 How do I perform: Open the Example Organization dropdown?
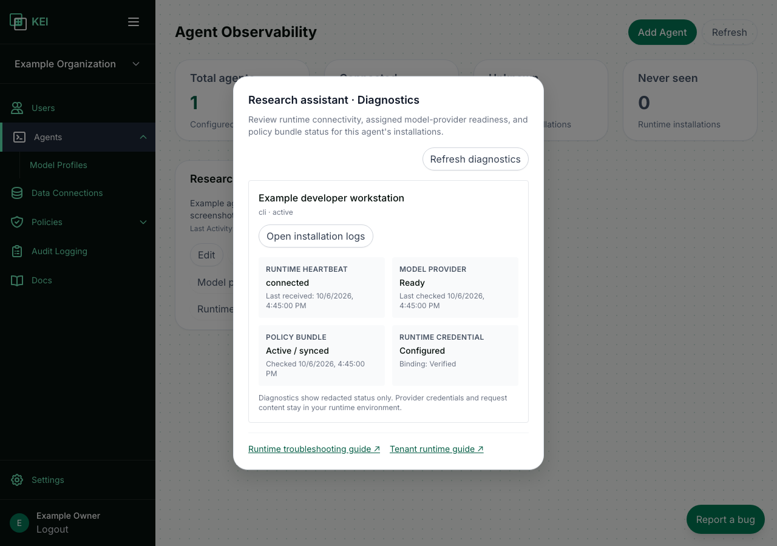[x=78, y=64]
